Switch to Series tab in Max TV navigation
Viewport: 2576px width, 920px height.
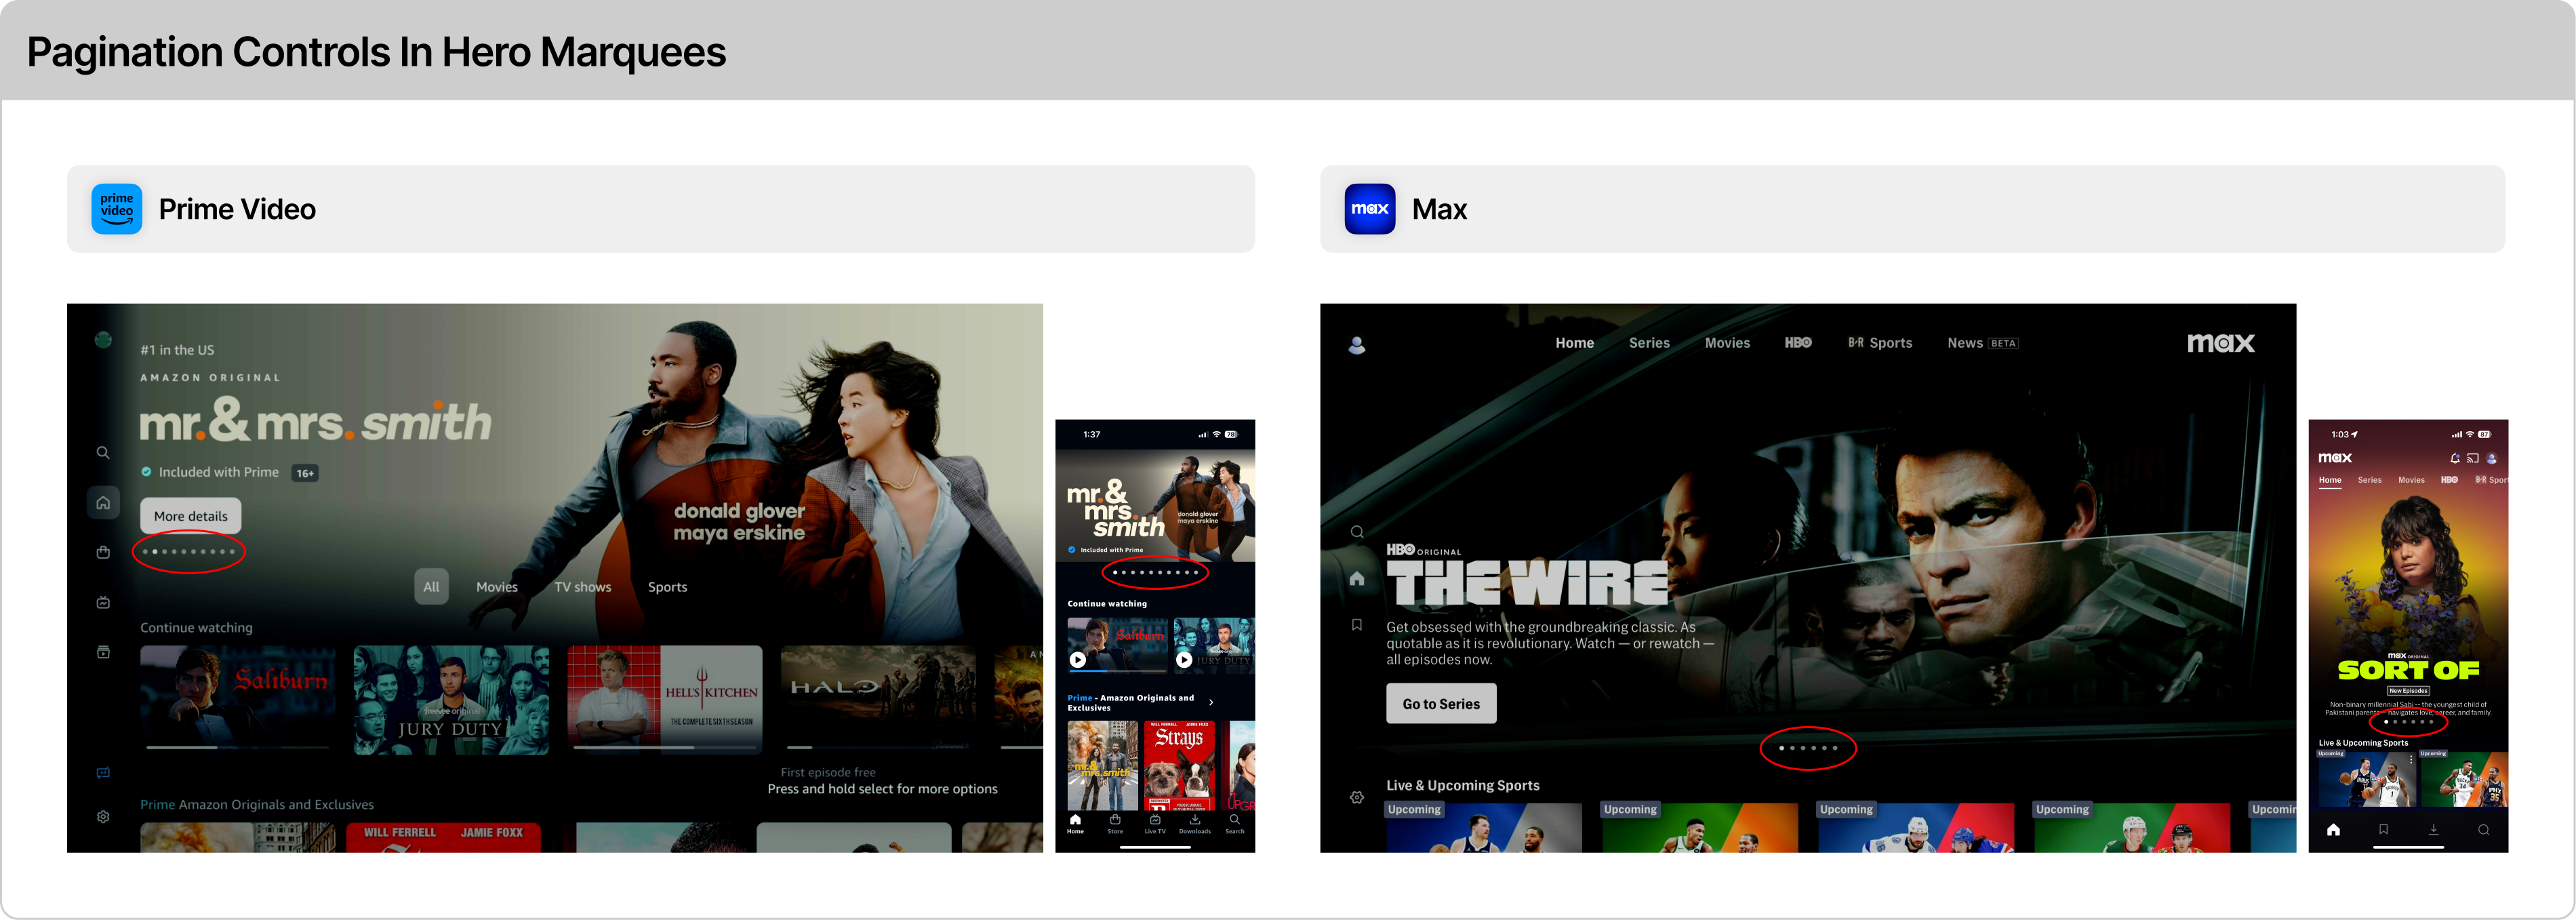[x=1649, y=343]
